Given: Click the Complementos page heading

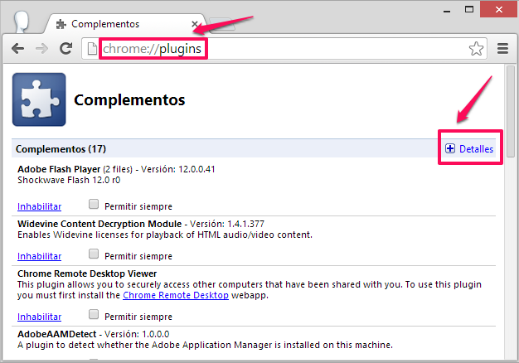Looking at the screenshot, I should coord(129,100).
